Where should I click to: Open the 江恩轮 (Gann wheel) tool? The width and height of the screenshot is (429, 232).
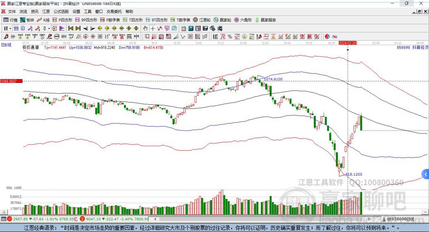tap(202, 20)
